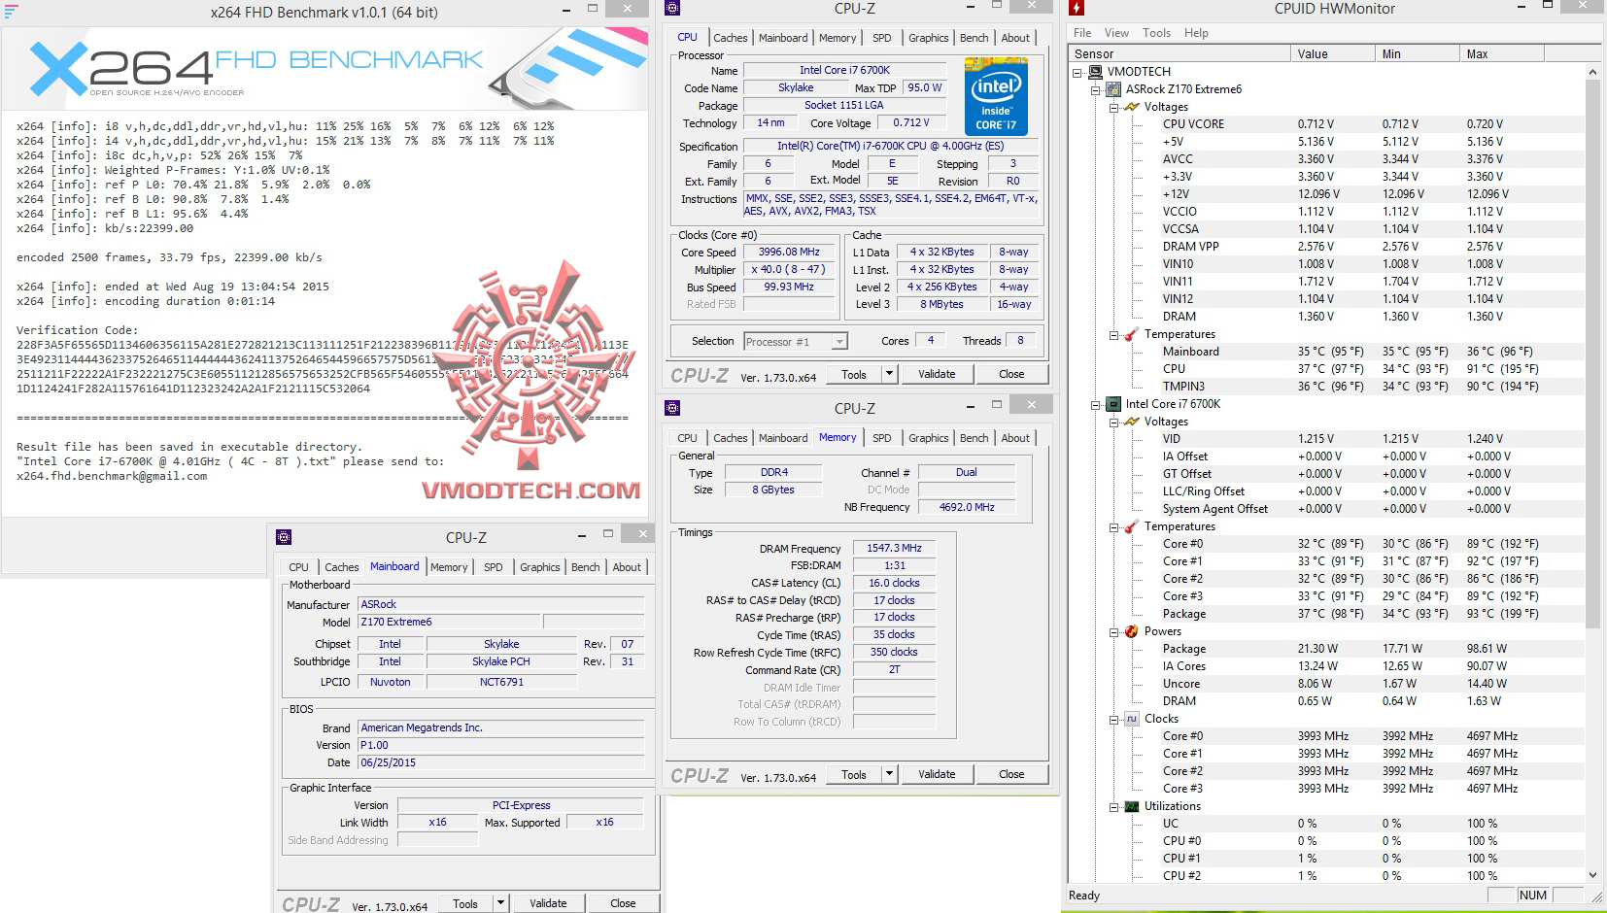
Task: Collapse the Powers node in HWMonitor
Action: [x=1114, y=631]
